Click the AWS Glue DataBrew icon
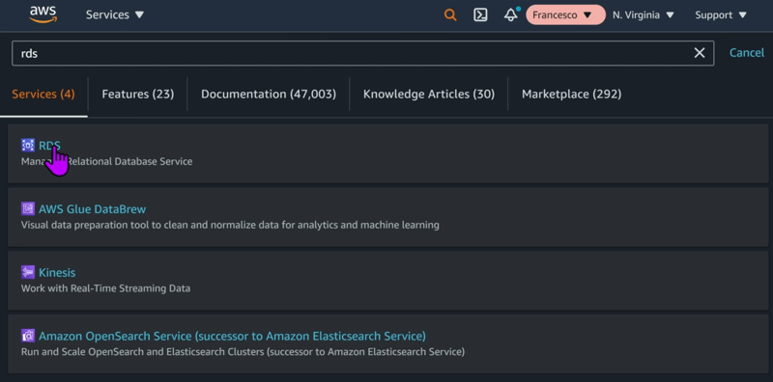This screenshot has width=773, height=382. 28,208
